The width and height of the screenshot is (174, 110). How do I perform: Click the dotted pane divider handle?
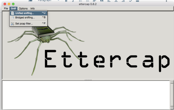[x=88, y=80]
